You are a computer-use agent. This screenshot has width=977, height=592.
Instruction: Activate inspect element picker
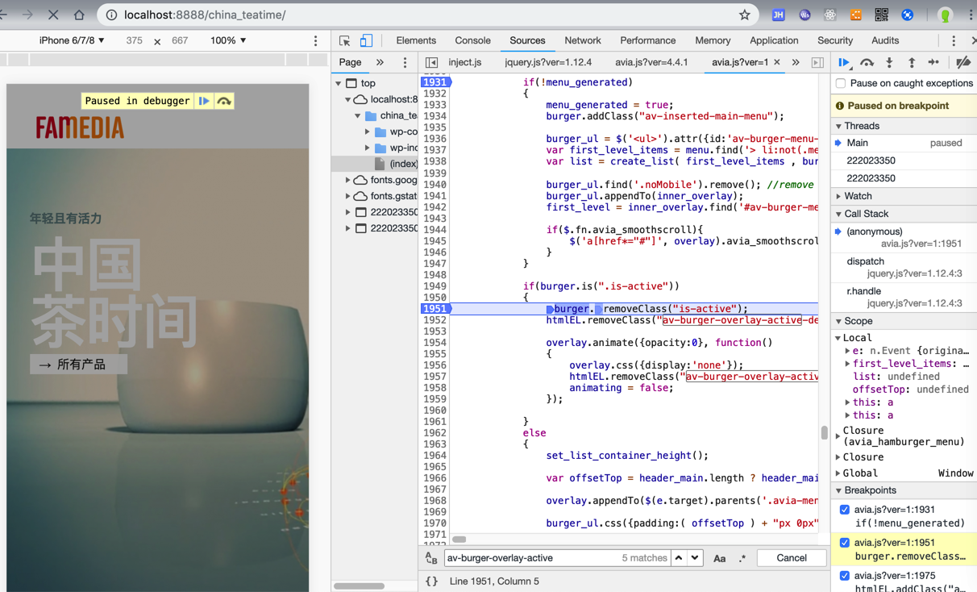tap(345, 40)
